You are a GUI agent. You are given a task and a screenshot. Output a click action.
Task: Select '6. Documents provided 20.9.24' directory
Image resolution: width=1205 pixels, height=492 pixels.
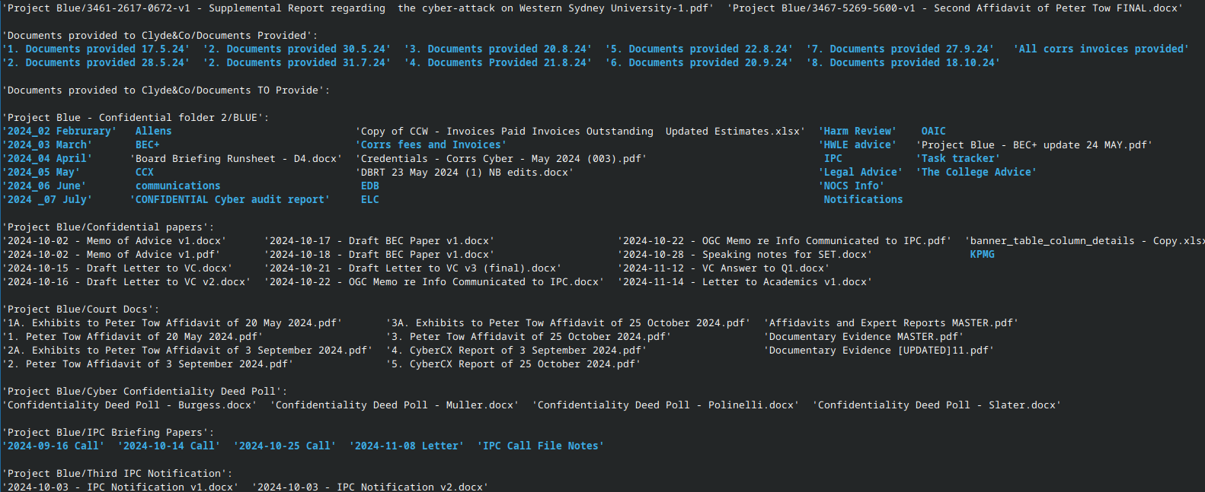pos(699,62)
